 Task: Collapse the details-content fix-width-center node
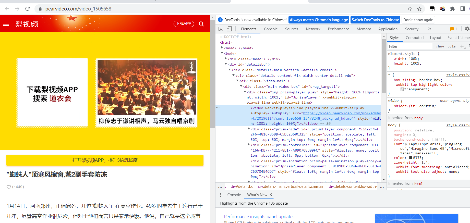(x=233, y=75)
